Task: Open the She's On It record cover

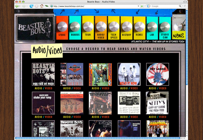Action: click(72, 74)
